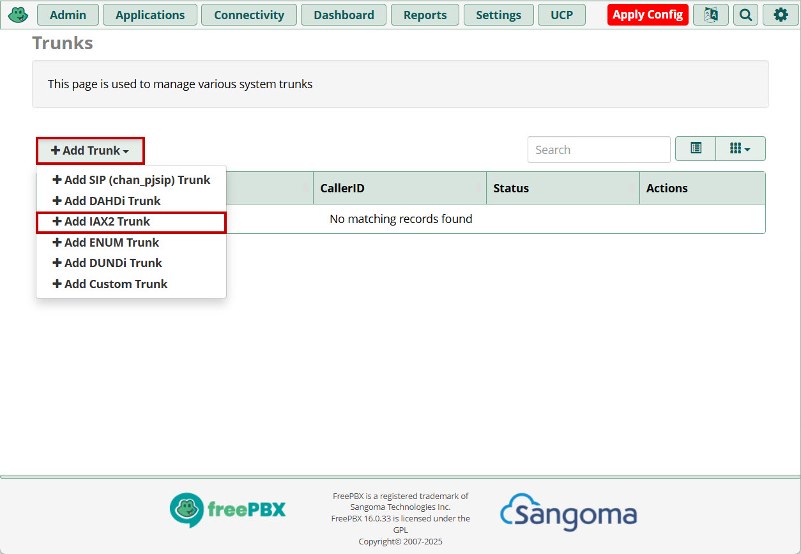Expand the Applications menu
The width and height of the screenshot is (801, 554).
[150, 15]
